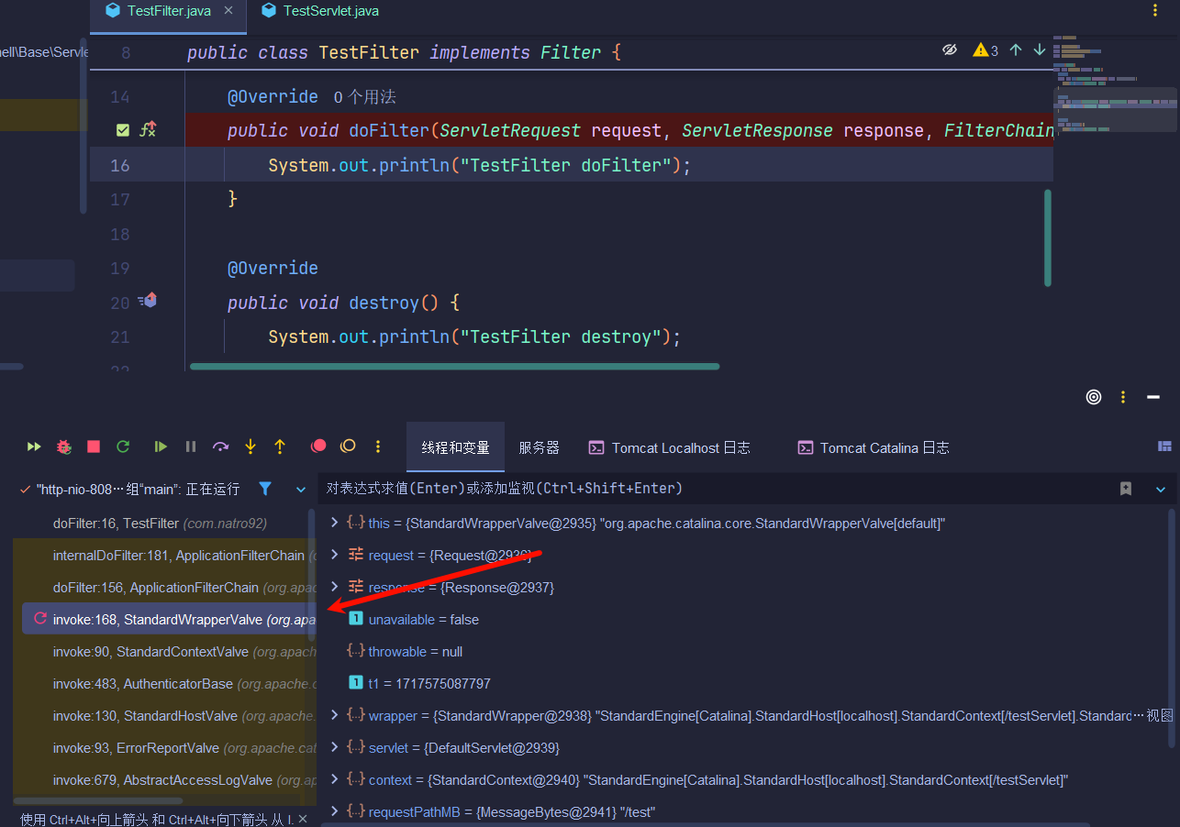Open the Tomcat Catalina 日志 tab

pyautogui.click(x=874, y=447)
